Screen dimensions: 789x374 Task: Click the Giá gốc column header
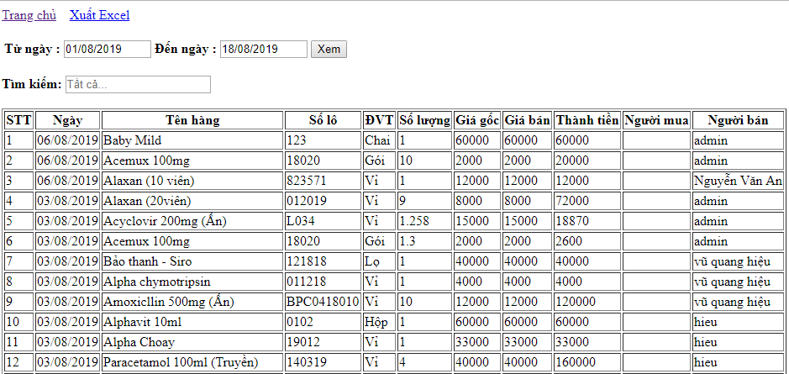477,120
